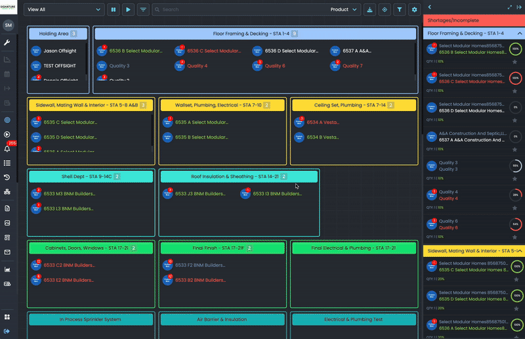Click the mail envelope sidebar icon

[x=7, y=252]
